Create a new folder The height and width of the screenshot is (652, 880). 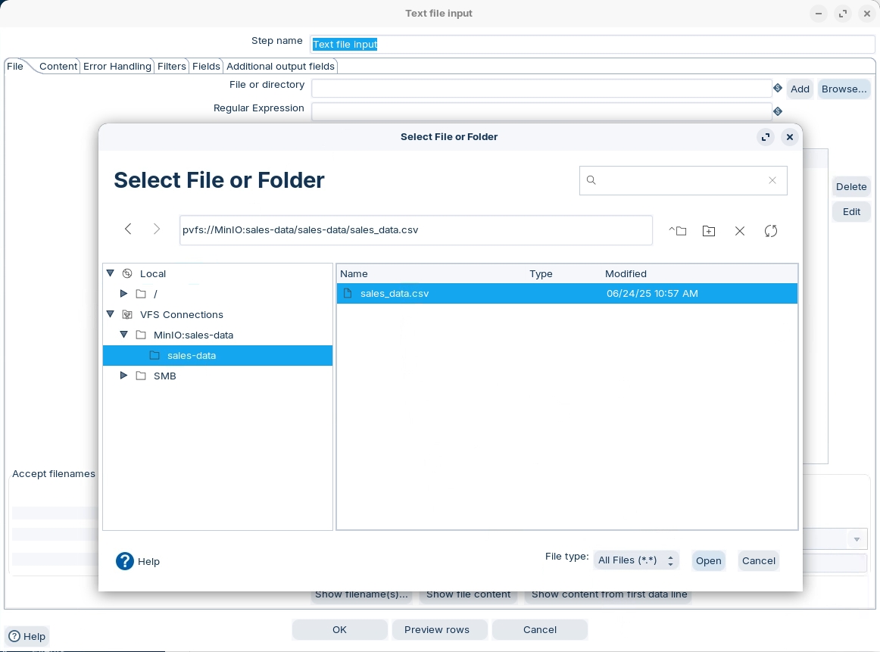pos(709,231)
